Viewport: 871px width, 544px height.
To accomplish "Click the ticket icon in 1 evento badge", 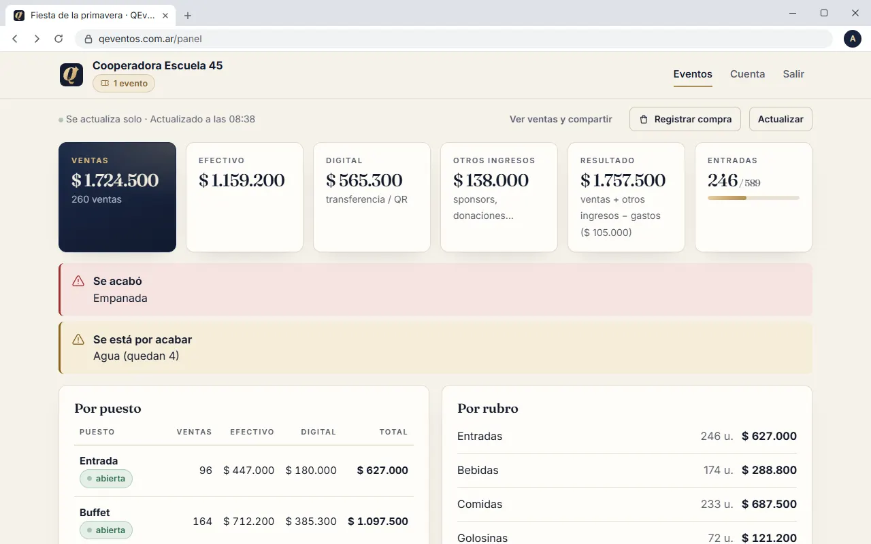I will 105,84.
